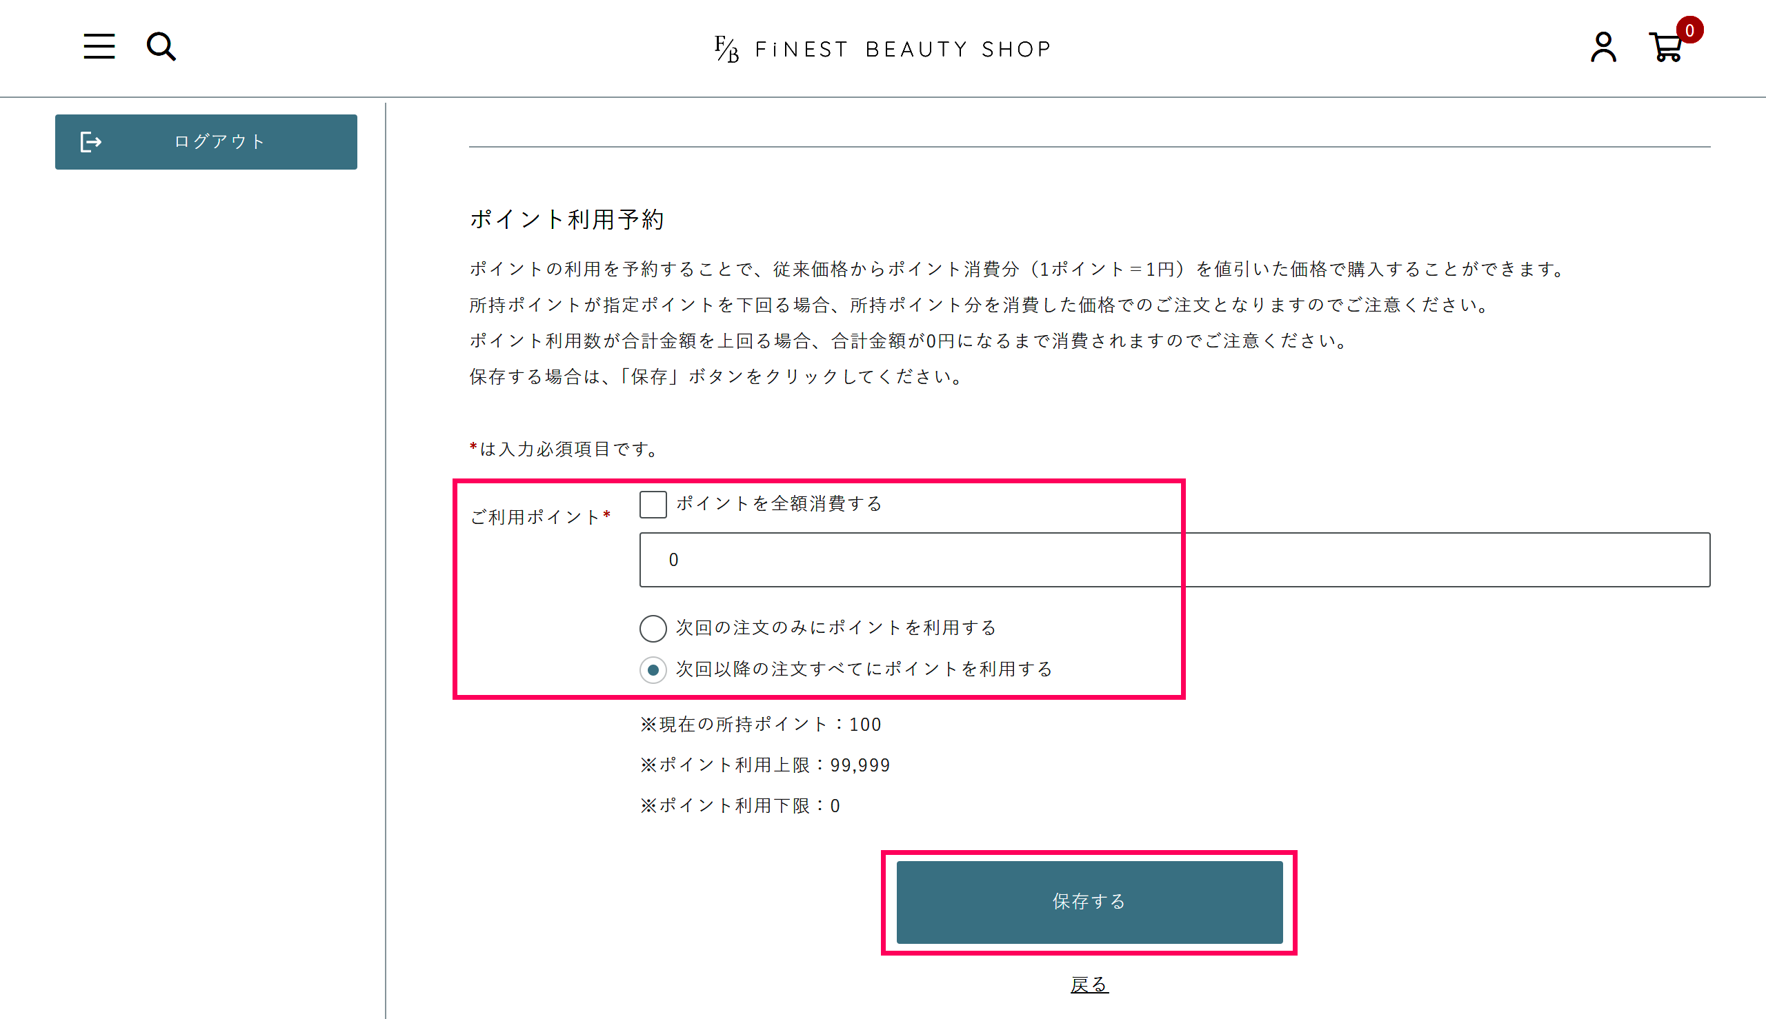Click the ポイント利用予約 page heading

(x=568, y=219)
